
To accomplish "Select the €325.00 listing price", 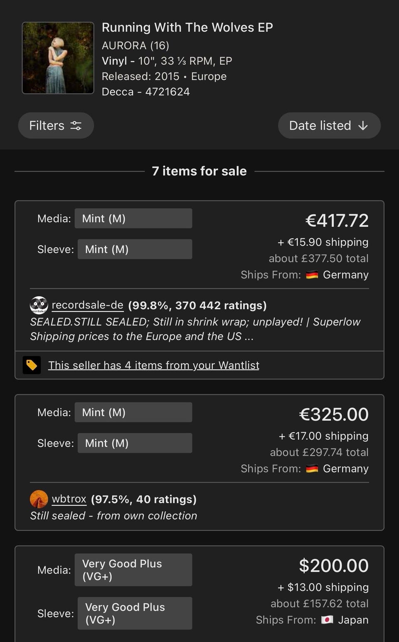I will coord(333,414).
